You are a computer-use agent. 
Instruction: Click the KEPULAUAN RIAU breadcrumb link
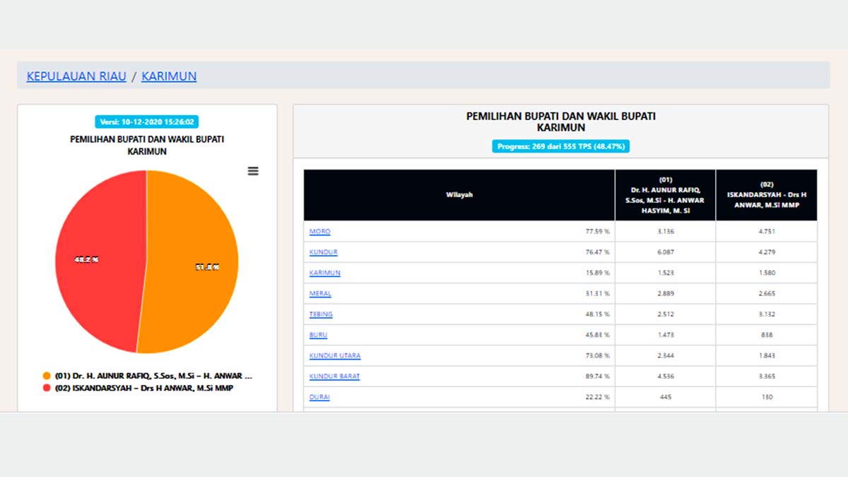76,76
